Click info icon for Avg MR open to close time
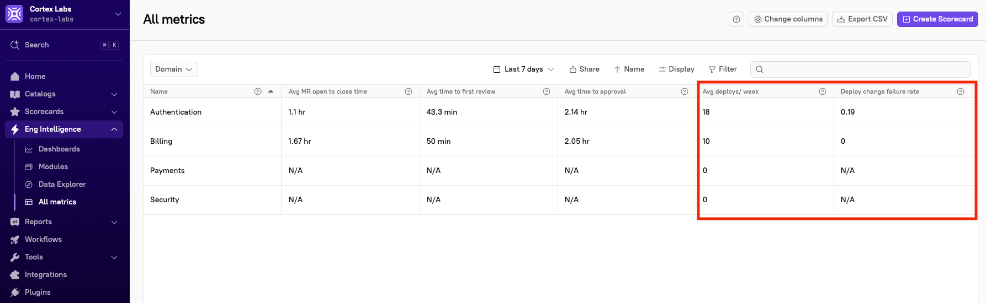This screenshot has height=303, width=986. [409, 91]
